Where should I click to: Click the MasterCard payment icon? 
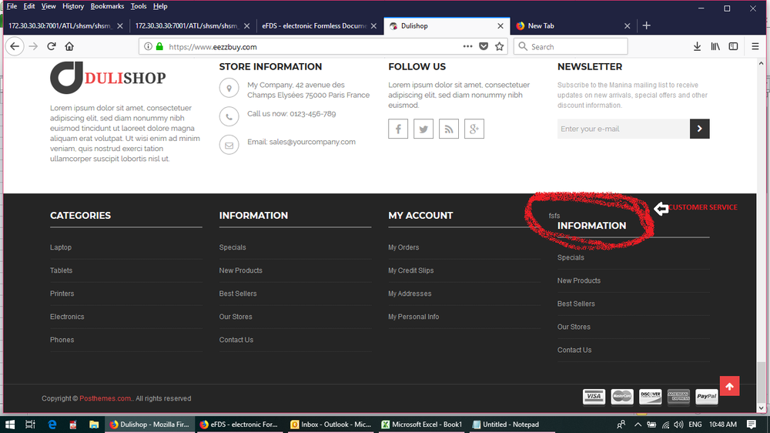point(622,397)
